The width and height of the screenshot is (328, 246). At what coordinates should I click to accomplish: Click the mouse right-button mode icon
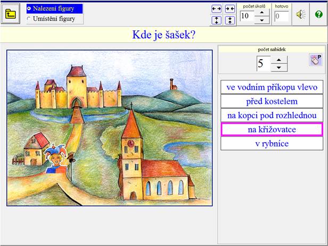pyautogui.click(x=316, y=60)
